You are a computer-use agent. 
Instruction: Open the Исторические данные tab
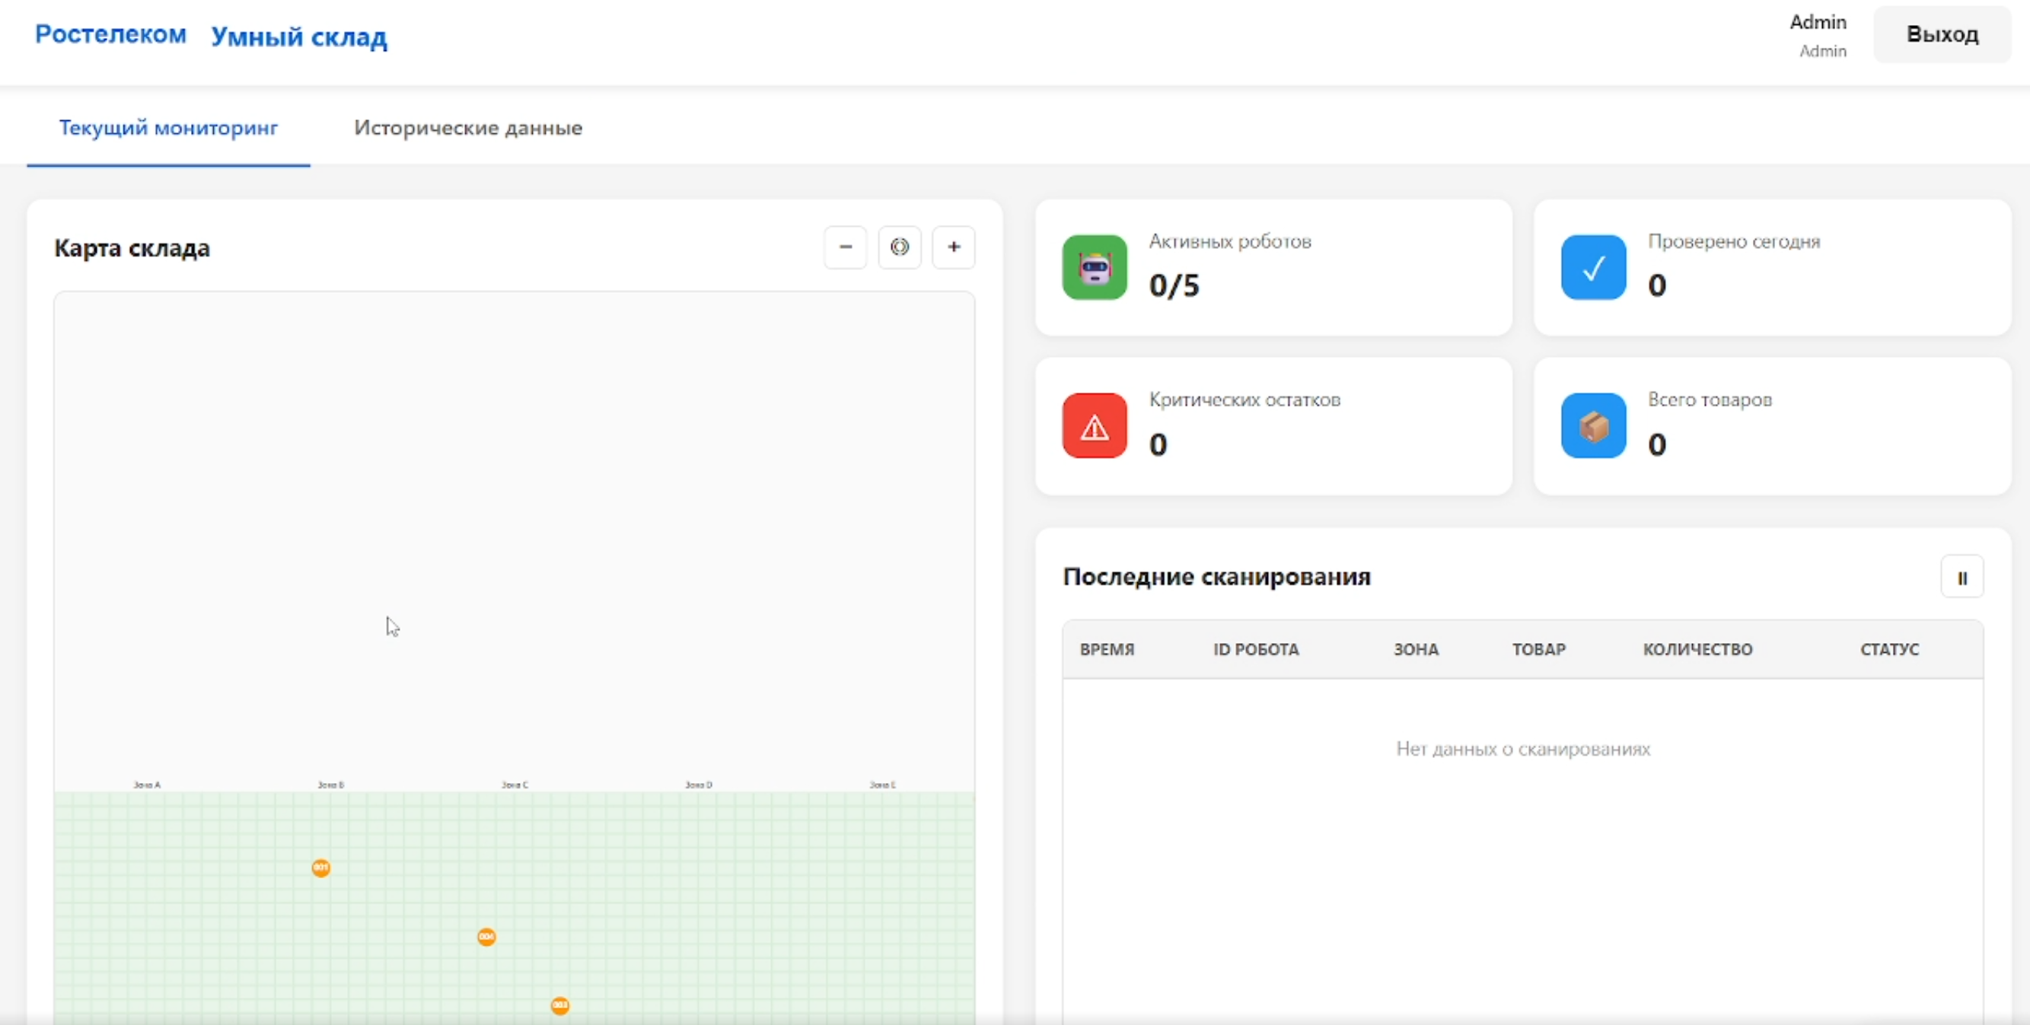tap(467, 128)
